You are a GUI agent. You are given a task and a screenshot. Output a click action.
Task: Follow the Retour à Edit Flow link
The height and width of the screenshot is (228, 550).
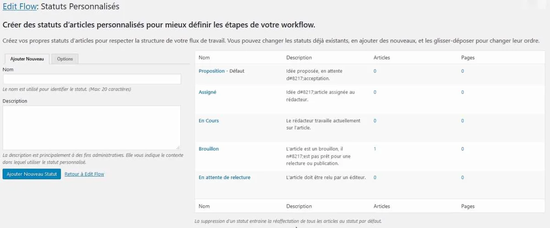84,174
